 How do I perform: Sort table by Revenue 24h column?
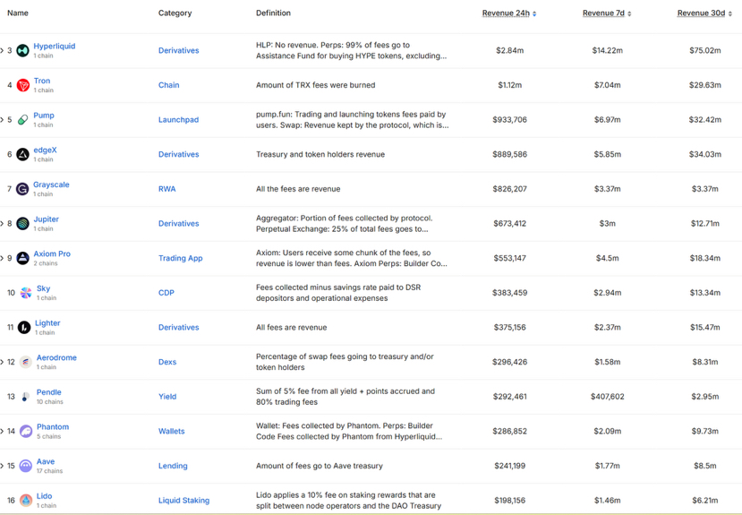(508, 13)
